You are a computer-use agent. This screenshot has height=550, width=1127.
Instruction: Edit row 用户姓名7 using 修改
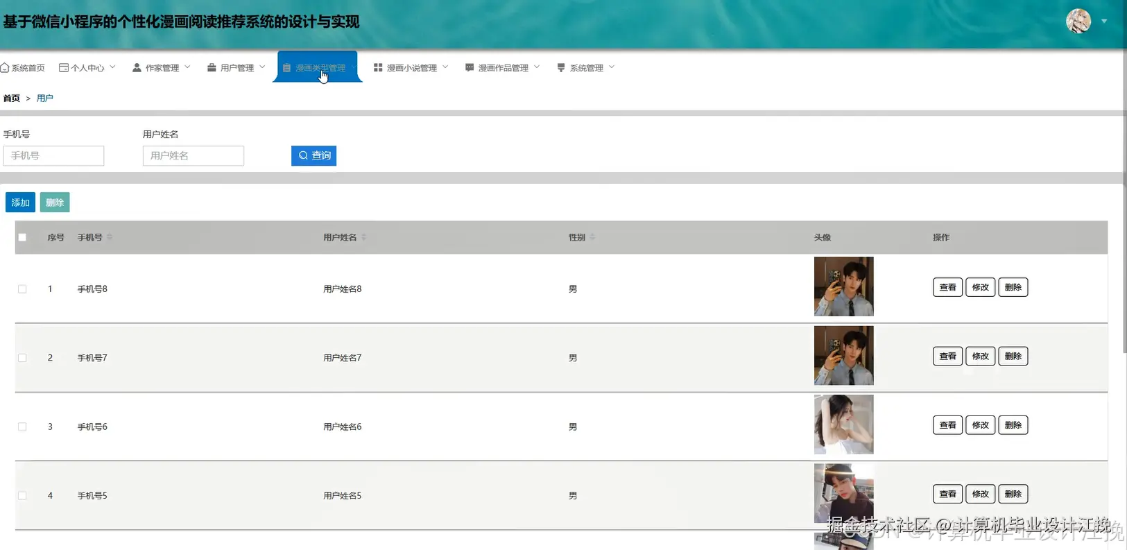pos(980,356)
